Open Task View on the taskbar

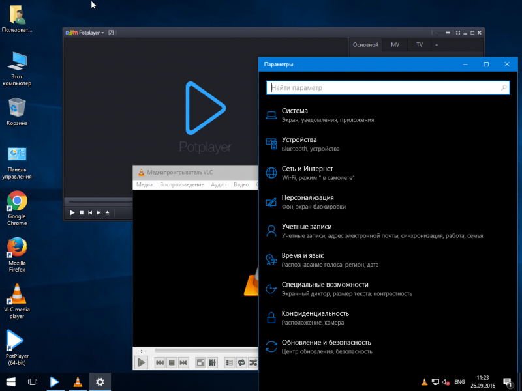tap(33, 382)
